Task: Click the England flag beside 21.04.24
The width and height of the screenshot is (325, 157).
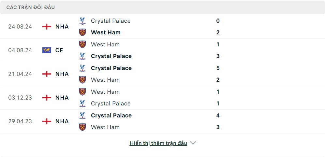Action: (x=47, y=74)
